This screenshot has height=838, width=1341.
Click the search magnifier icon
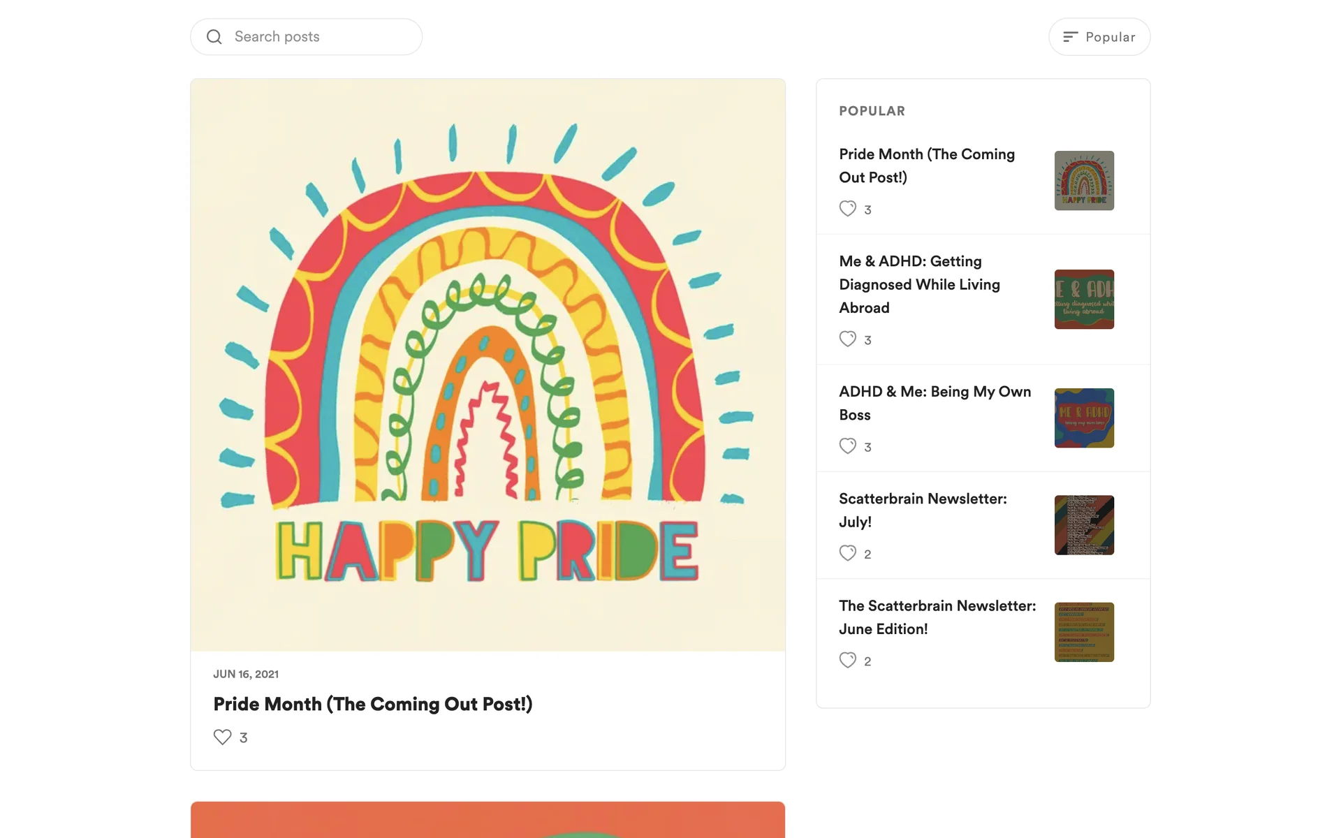tap(214, 37)
